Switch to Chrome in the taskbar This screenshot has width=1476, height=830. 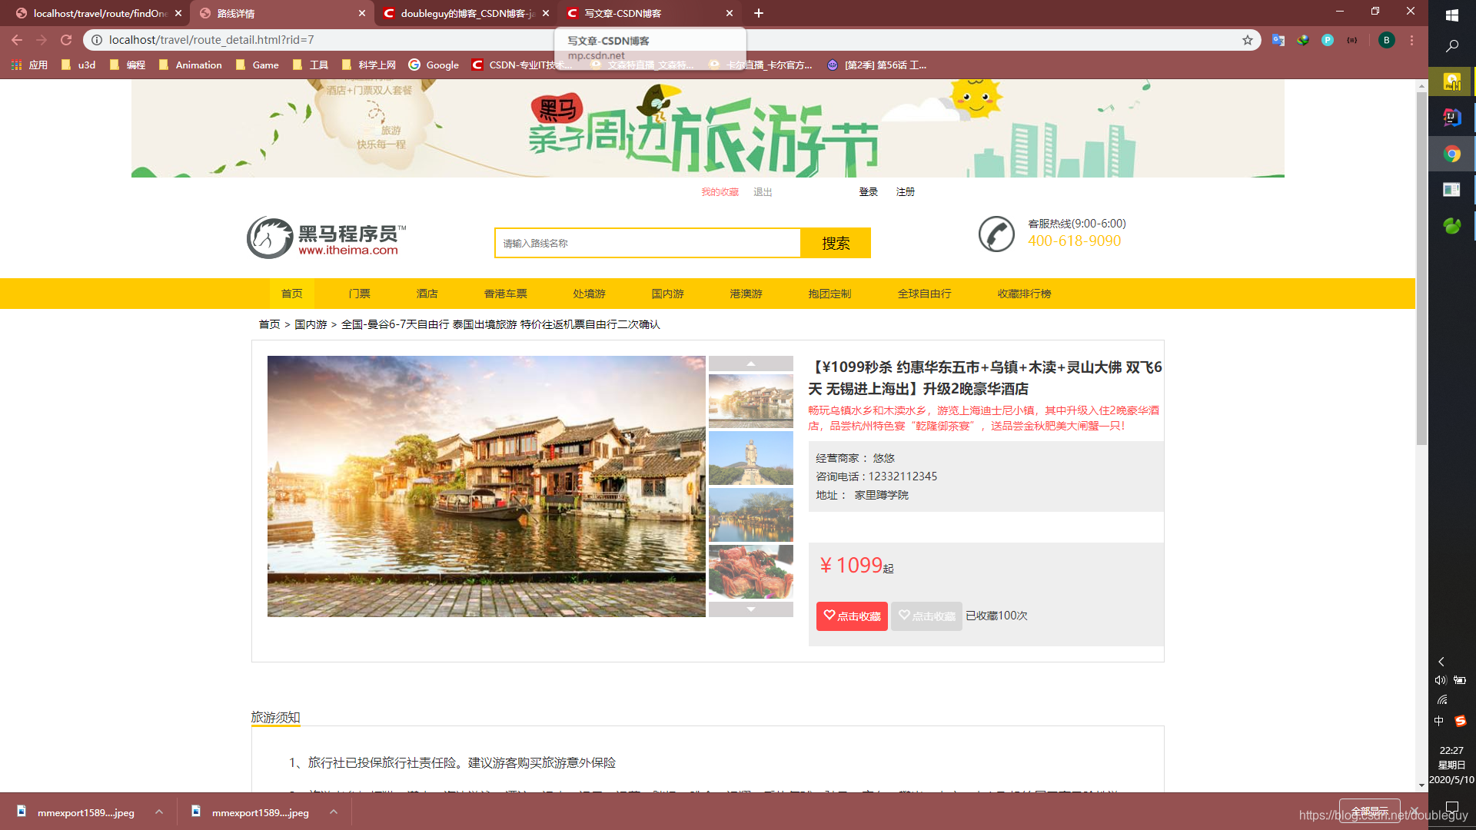tap(1451, 154)
